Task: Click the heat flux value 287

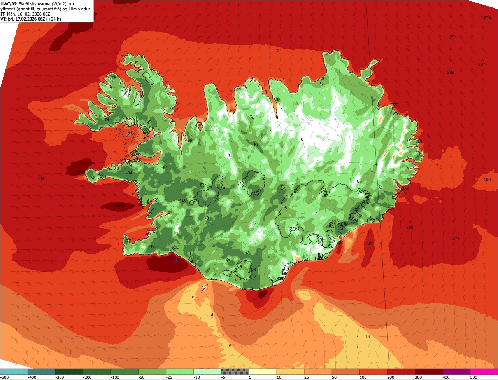Action: (482, 64)
